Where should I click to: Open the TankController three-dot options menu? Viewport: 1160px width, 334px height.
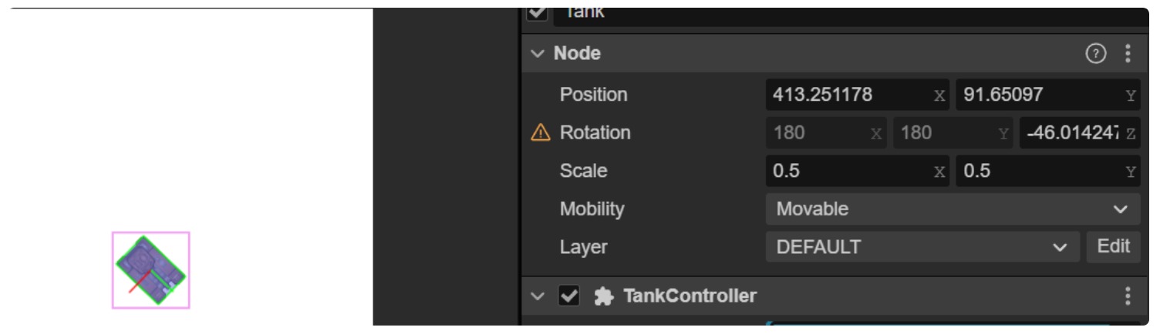(1128, 296)
